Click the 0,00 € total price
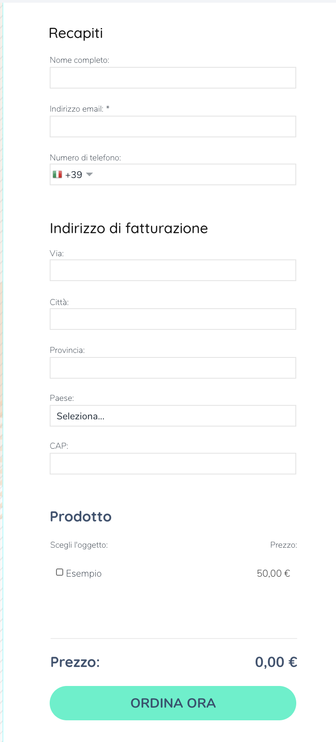Viewport: 336px width, 742px height. pyautogui.click(x=276, y=662)
